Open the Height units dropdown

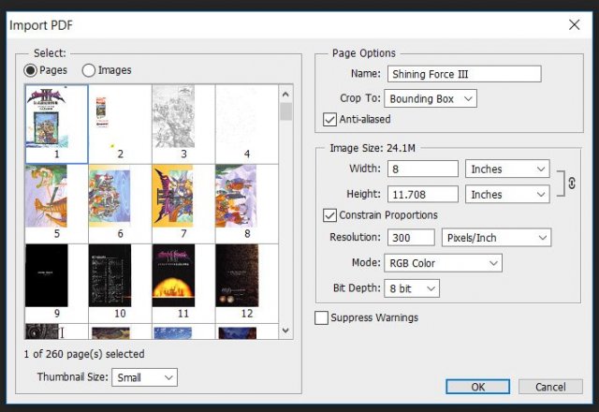click(x=507, y=195)
